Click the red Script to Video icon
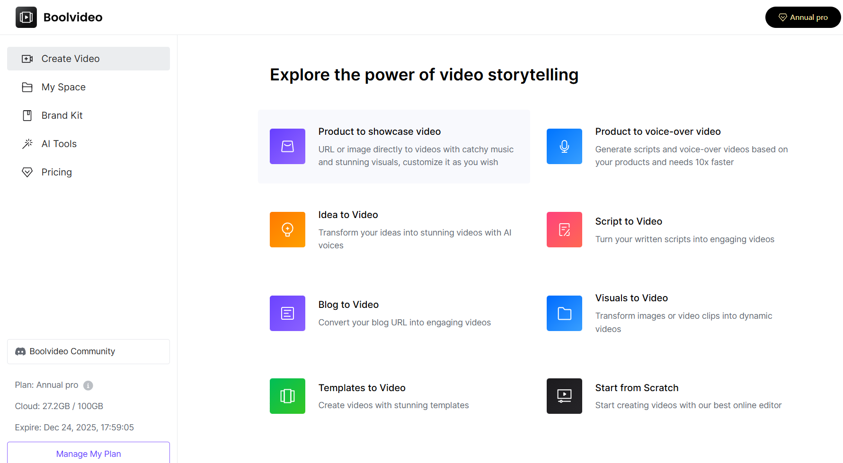This screenshot has height=463, width=843. tap(564, 230)
